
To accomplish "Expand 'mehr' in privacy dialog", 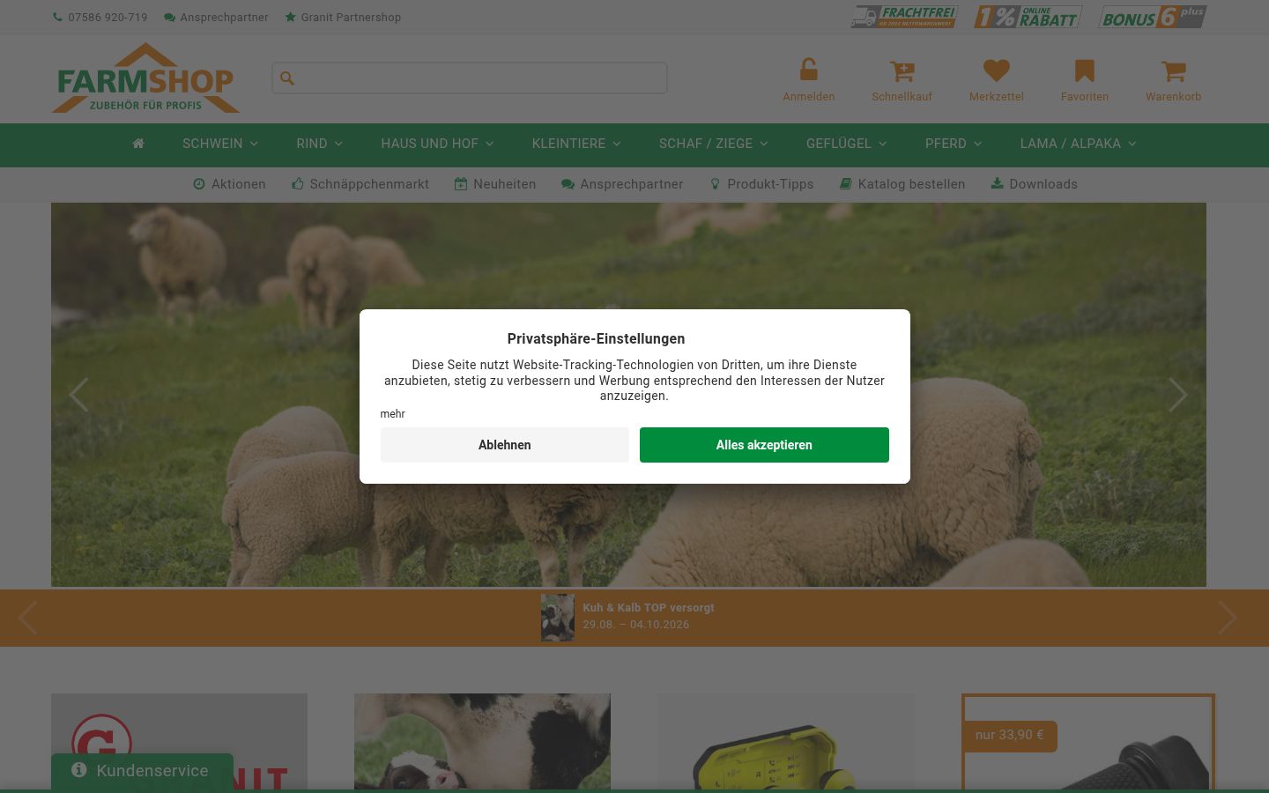I will tap(392, 414).
